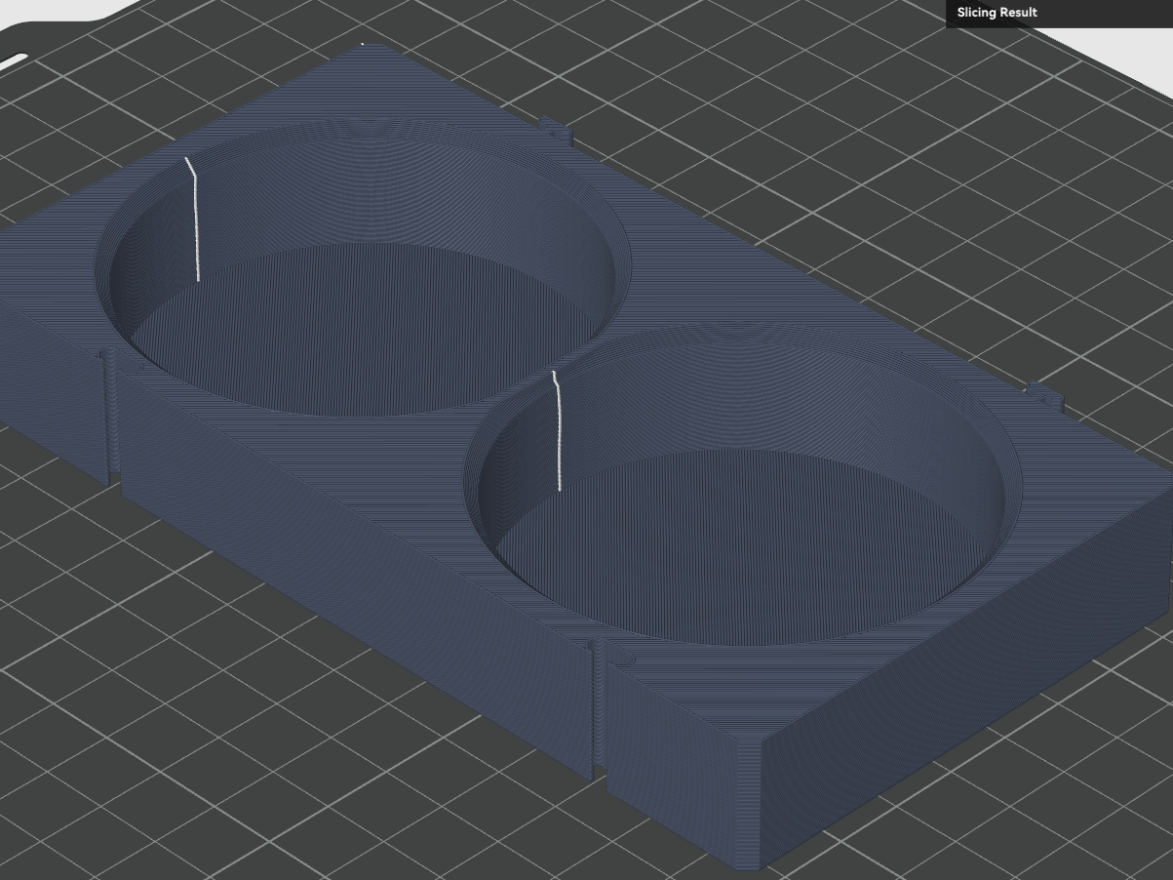Select the sliced two-cup holder model
1173x880 pixels.
coord(585,456)
